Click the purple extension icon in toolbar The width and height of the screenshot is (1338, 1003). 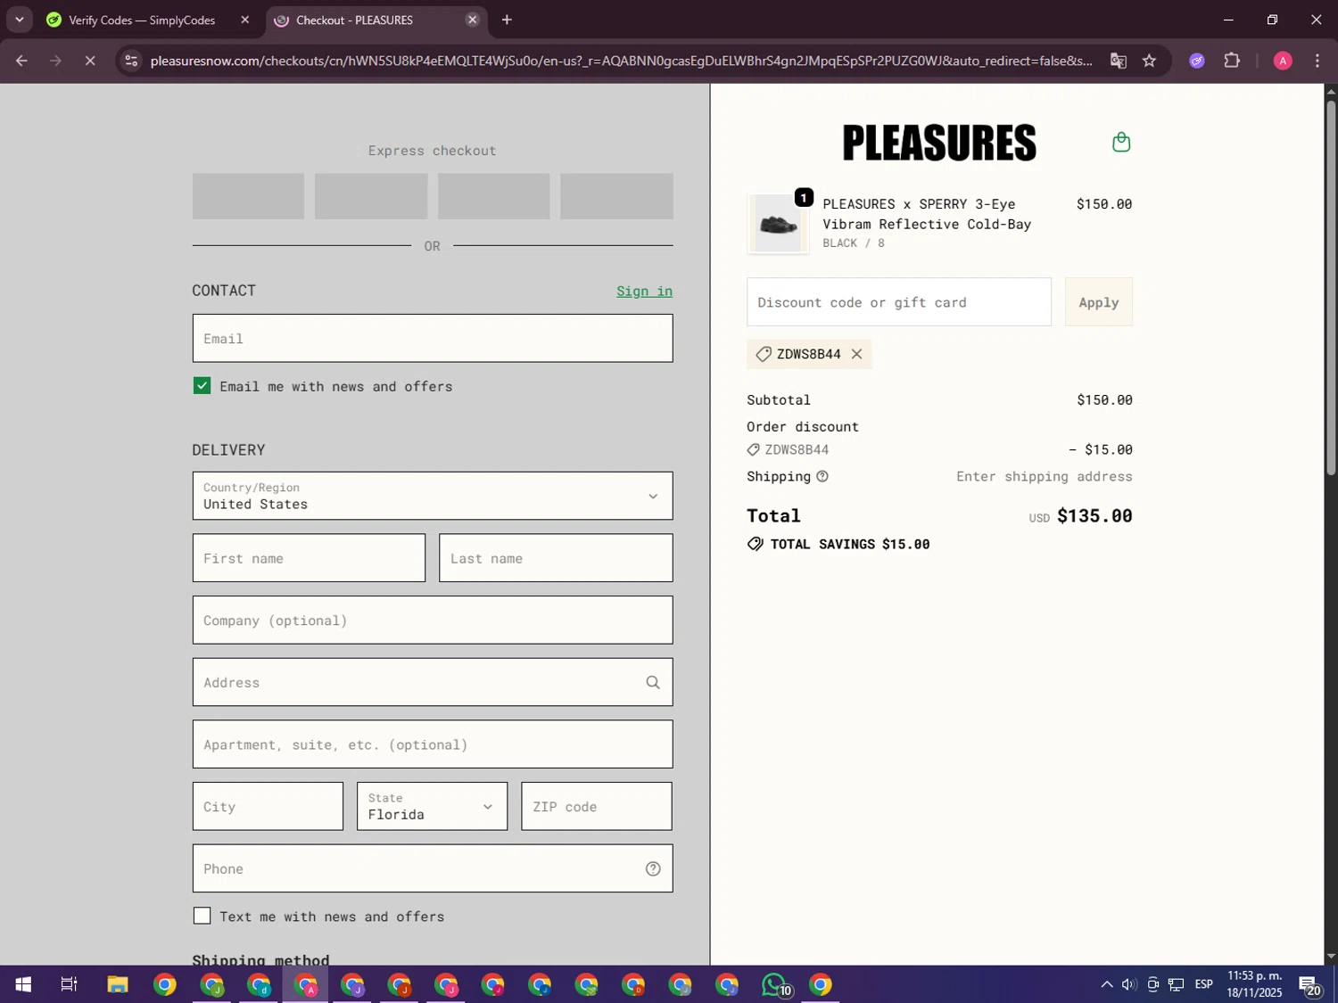point(1197,61)
